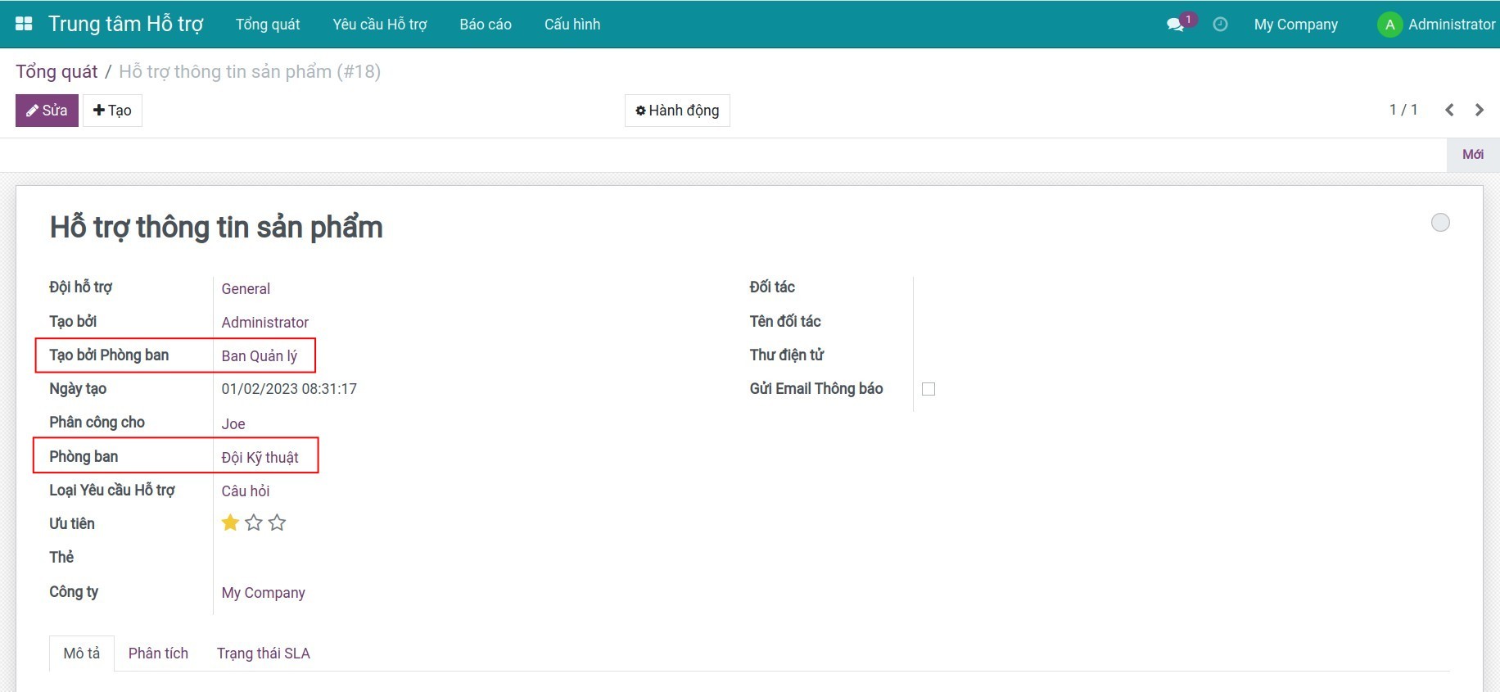The width and height of the screenshot is (1500, 692).
Task: Open the apps grid menu icon
Action: click(24, 24)
